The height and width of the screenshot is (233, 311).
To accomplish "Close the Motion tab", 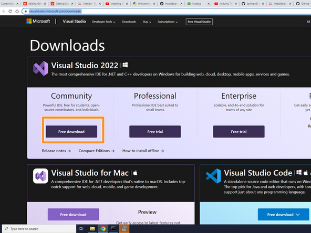I will 100,4.
